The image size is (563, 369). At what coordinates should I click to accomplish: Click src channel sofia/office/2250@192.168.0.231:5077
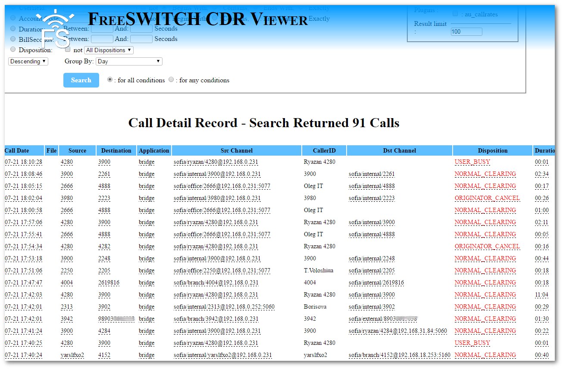[x=222, y=271]
